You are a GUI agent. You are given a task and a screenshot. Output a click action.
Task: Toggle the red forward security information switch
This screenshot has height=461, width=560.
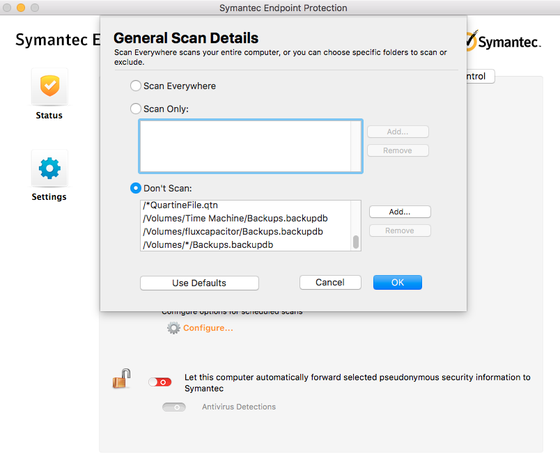click(x=160, y=382)
